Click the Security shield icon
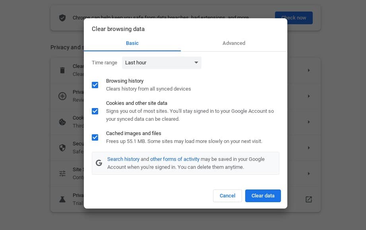This screenshot has height=230, width=366. click(x=62, y=148)
